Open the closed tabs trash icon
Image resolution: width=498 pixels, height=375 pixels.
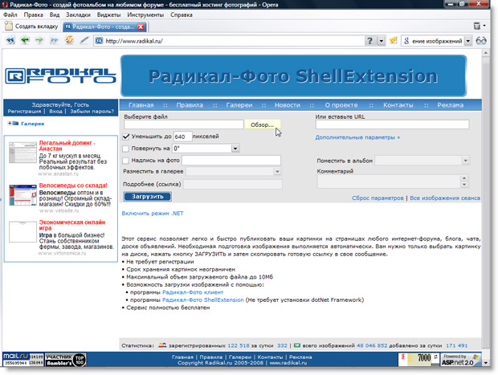pyautogui.click(x=477, y=26)
